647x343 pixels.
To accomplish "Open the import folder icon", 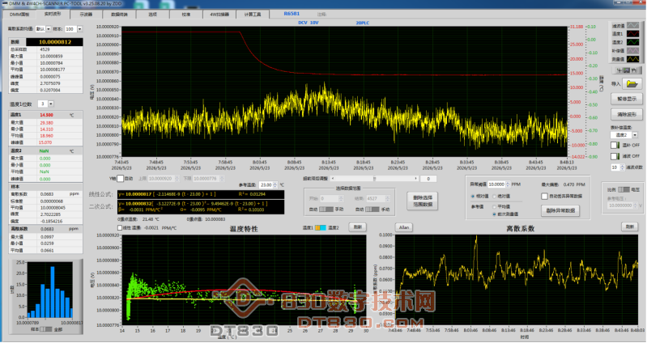I will coord(632,83).
